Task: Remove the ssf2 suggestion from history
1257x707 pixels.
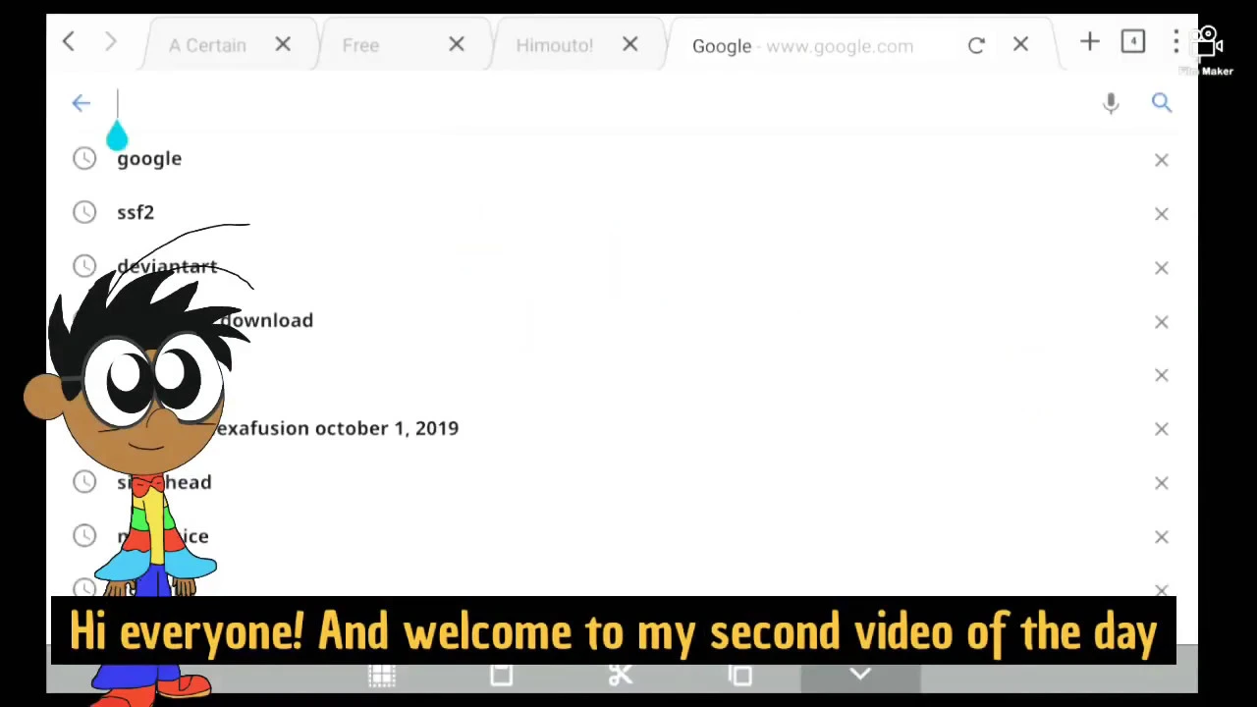Action: point(1162,214)
